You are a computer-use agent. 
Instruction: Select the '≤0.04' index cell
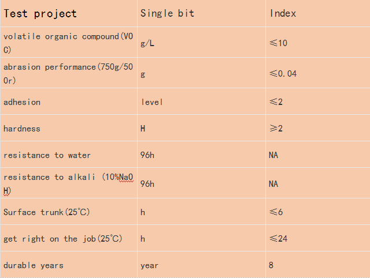[318, 73]
